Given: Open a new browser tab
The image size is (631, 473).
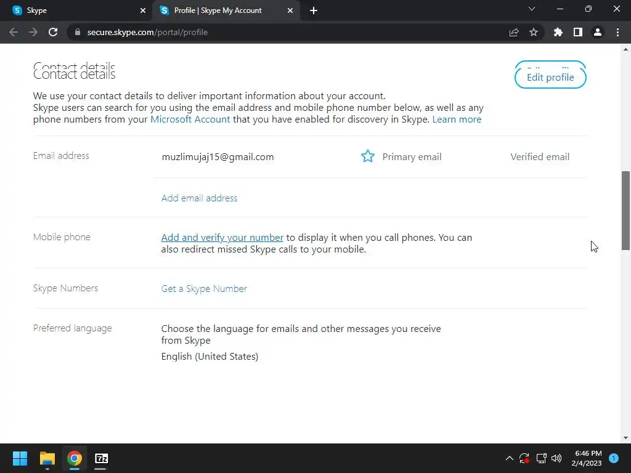Looking at the screenshot, I should click(x=314, y=11).
